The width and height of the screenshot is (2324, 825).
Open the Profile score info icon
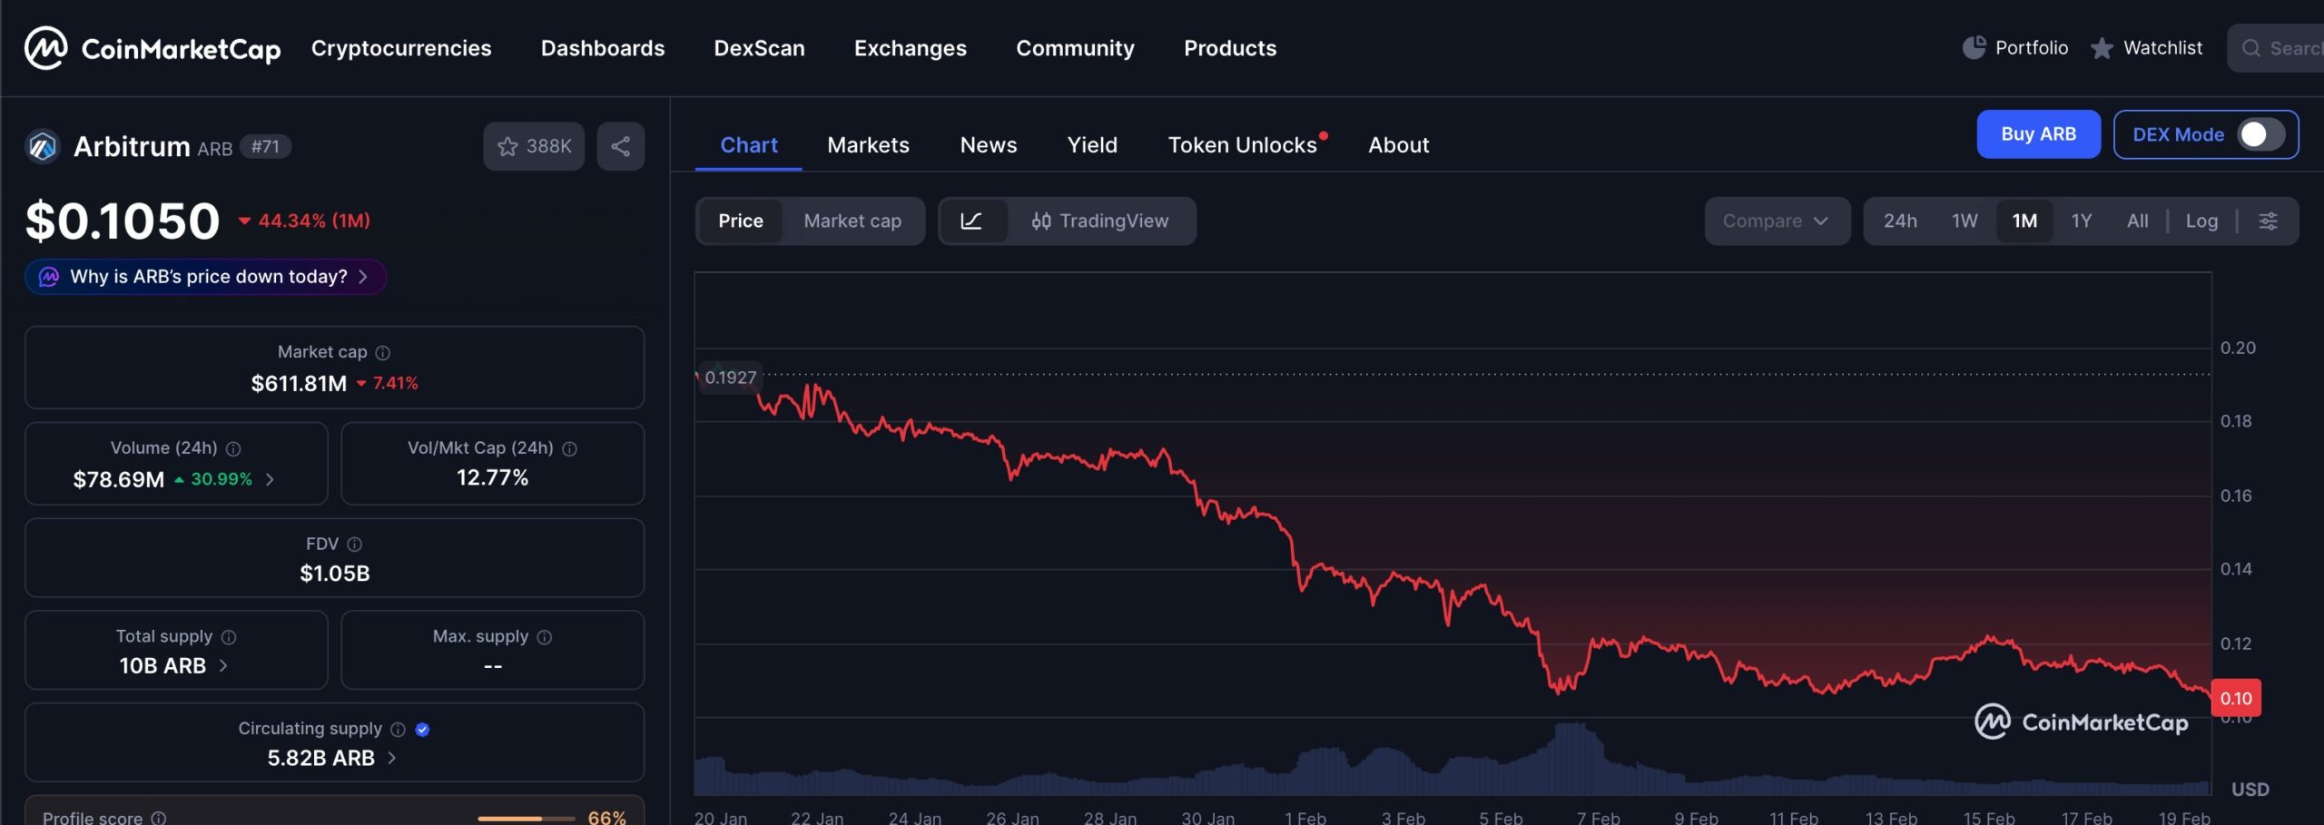[x=159, y=817]
